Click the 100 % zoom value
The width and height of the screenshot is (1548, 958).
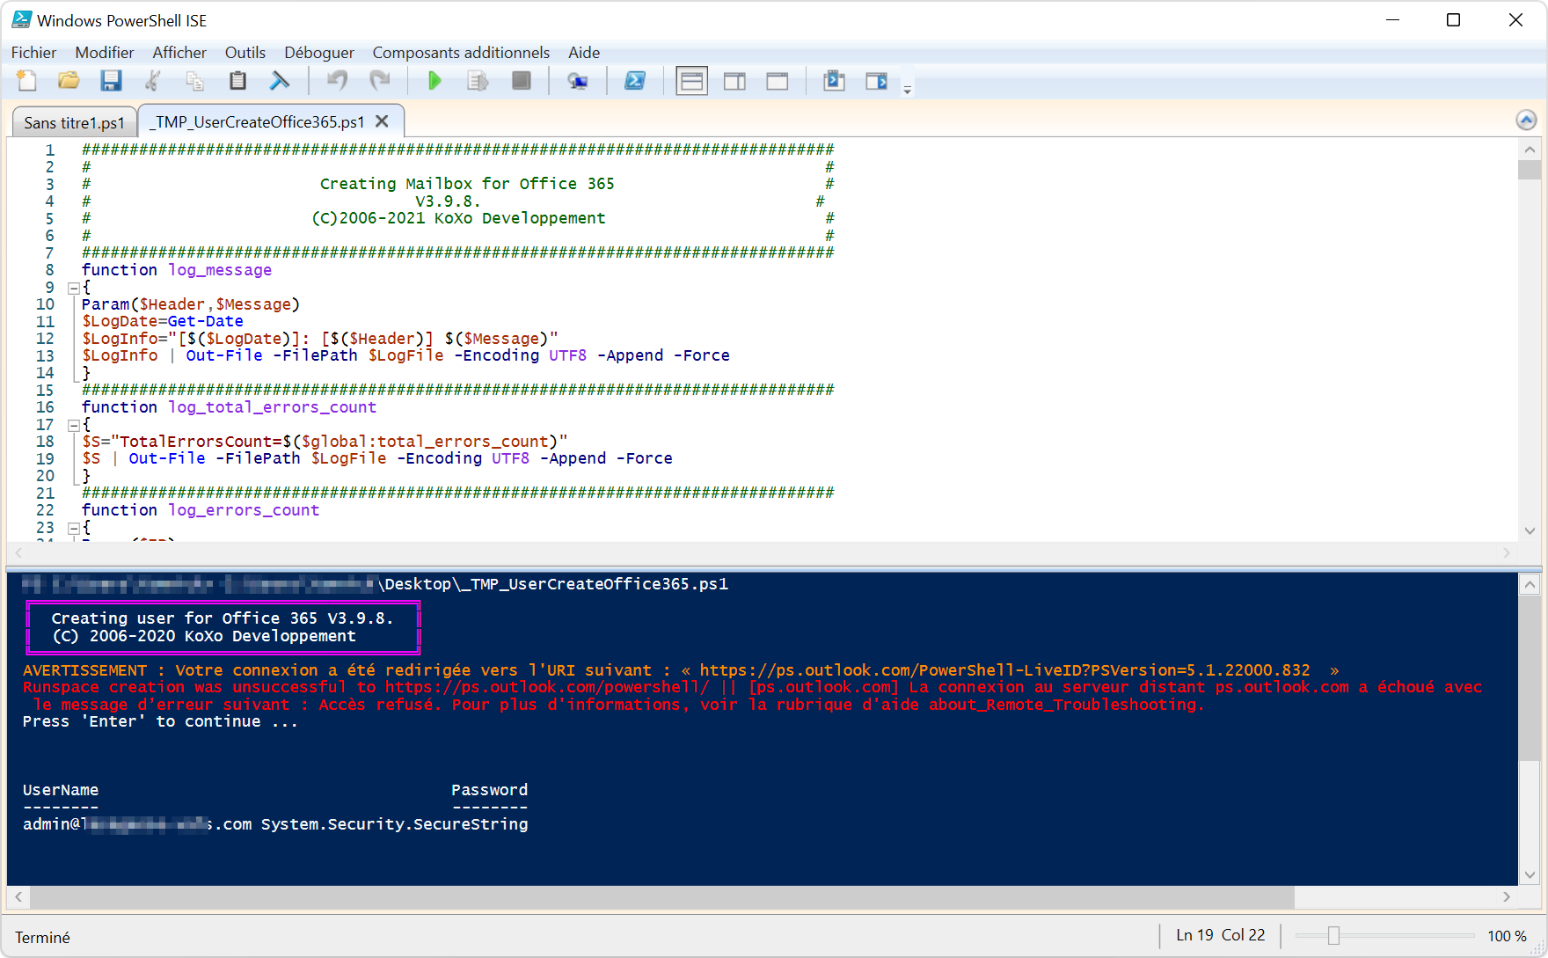coord(1507,936)
